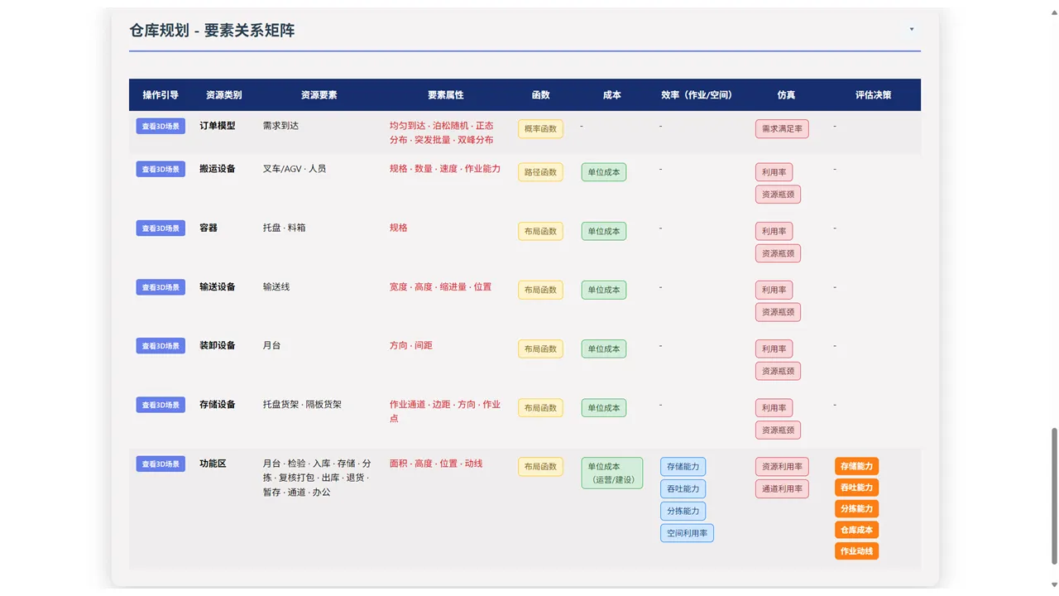Viewport: 1059px width, 596px height.
Task: Select the blue 存储能力 efficiency tag
Action: click(683, 467)
